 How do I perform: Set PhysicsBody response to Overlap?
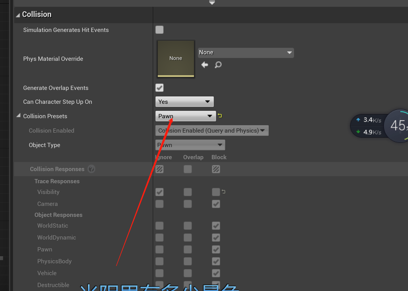[x=188, y=261]
